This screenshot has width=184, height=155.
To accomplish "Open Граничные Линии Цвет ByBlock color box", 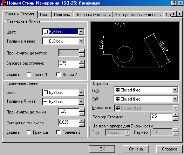I will point(63,93).
